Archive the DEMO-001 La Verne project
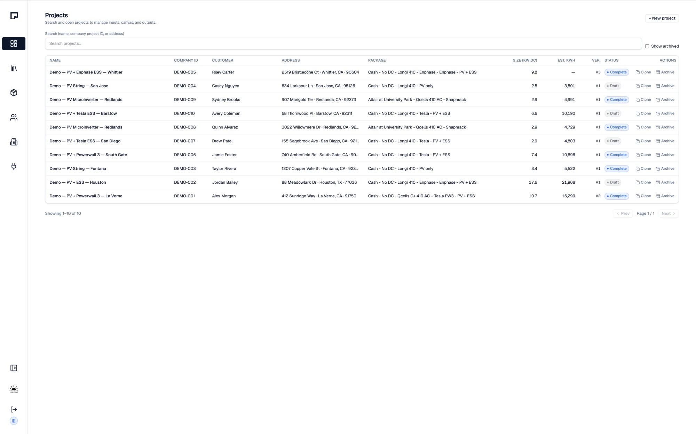This screenshot has width=696, height=434. tap(665, 196)
